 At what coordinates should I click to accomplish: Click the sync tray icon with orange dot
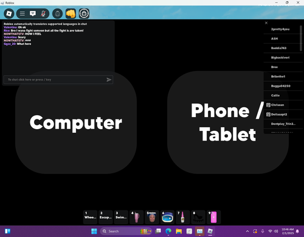255,231
